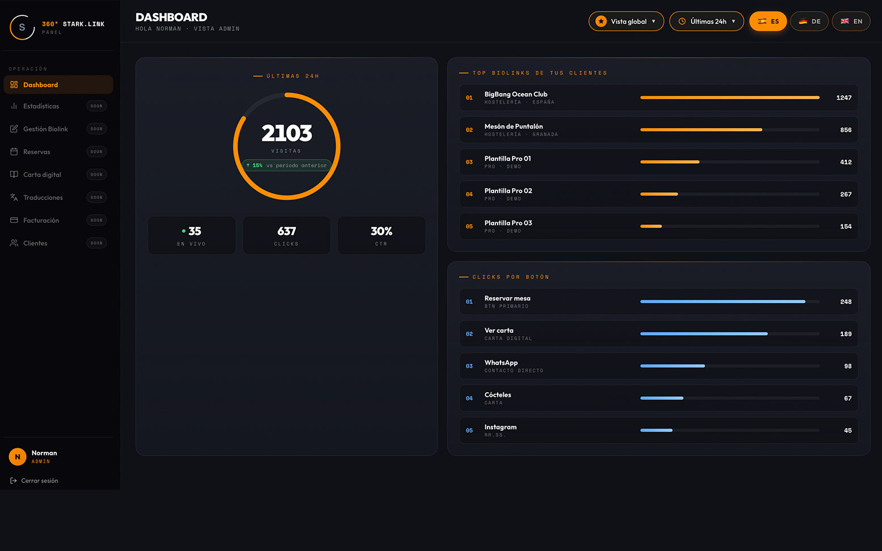This screenshot has height=551, width=882.
Task: Open Estadísticas in the sidebar
Action: pos(58,106)
